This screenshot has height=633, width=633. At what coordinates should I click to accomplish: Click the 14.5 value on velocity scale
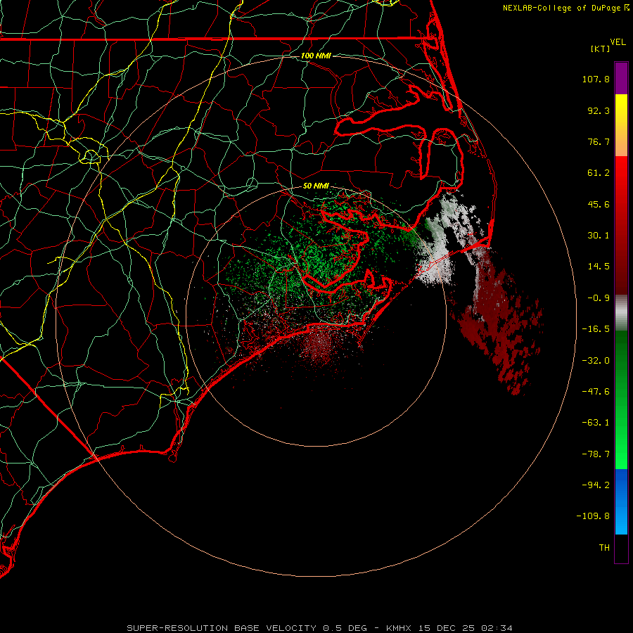pyautogui.click(x=599, y=267)
